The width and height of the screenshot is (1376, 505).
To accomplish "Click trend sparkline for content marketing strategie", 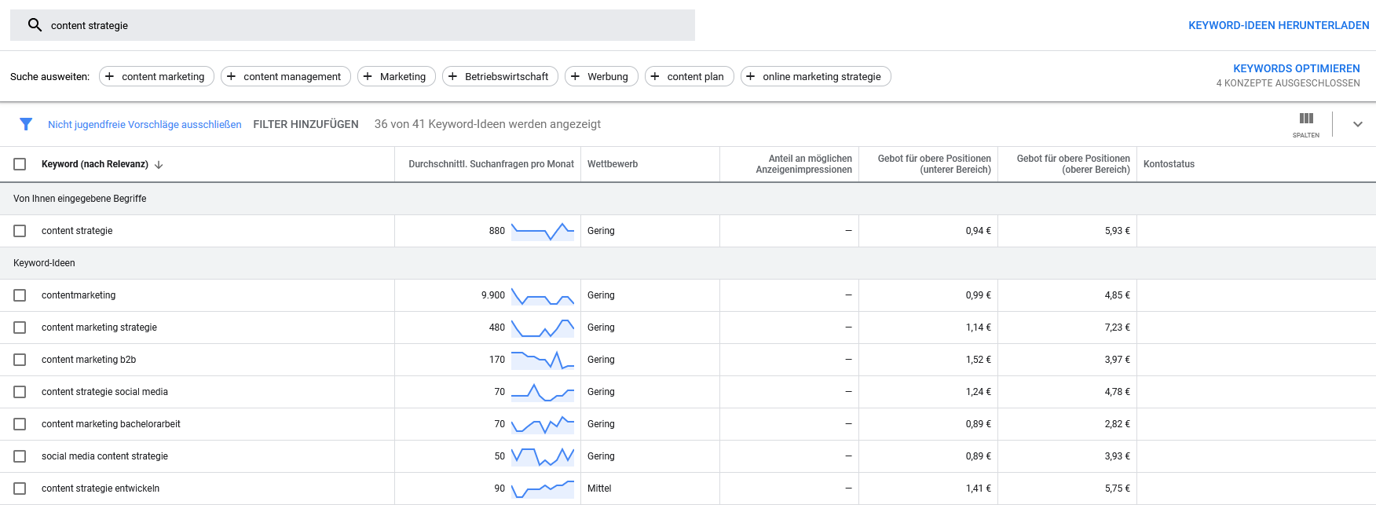I will pyautogui.click(x=543, y=328).
